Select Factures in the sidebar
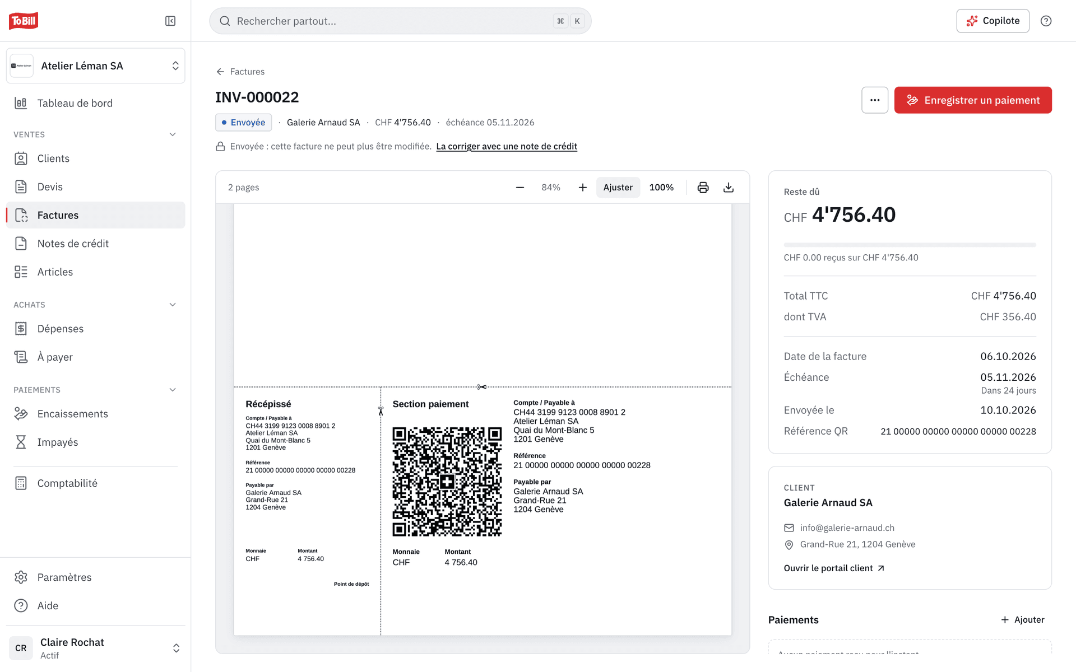Image resolution: width=1076 pixels, height=672 pixels. 95,215
